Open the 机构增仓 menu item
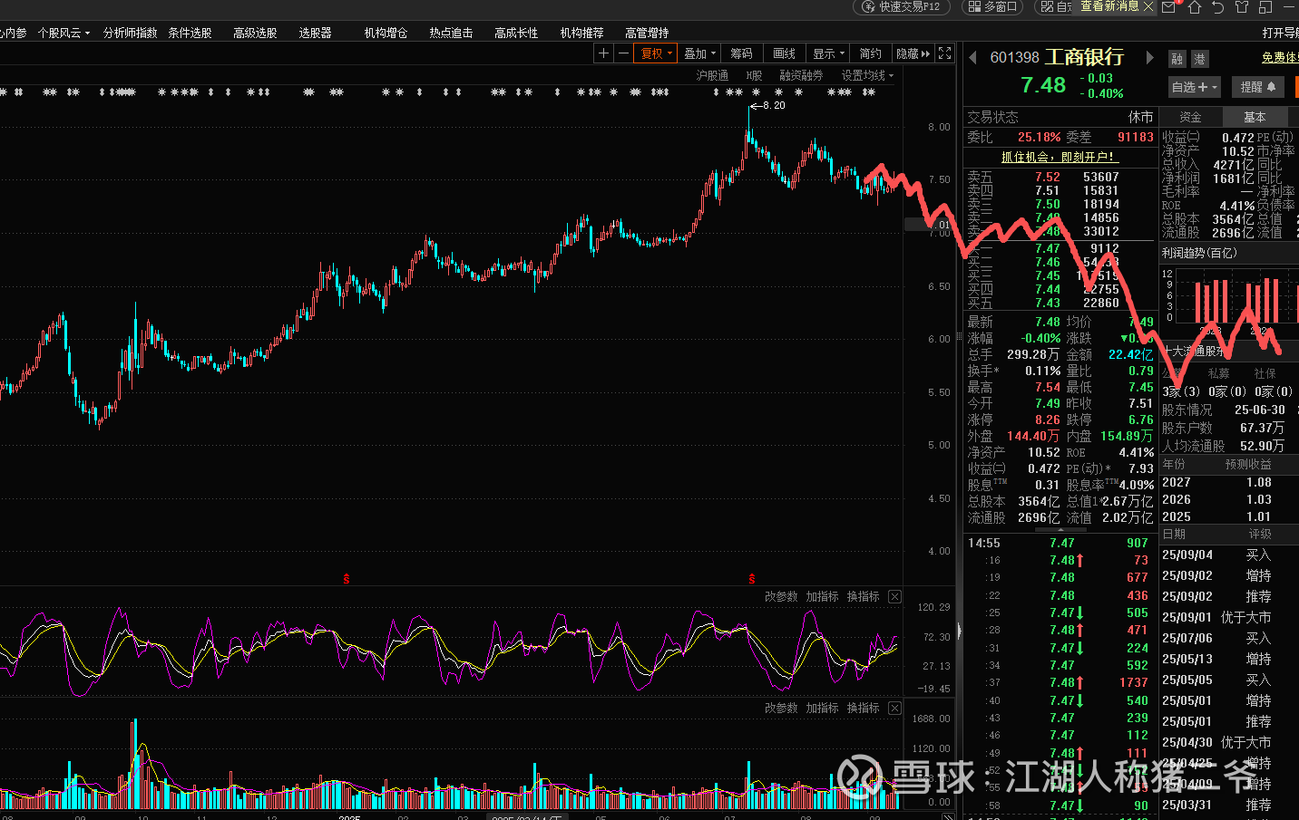 [x=386, y=33]
